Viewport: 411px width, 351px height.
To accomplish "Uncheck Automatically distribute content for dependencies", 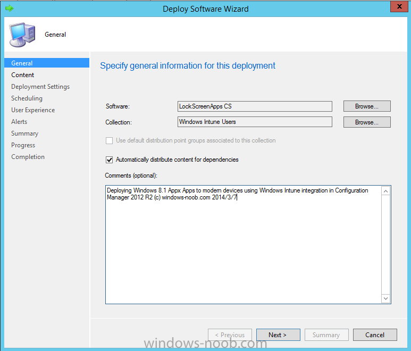I will 110,160.
